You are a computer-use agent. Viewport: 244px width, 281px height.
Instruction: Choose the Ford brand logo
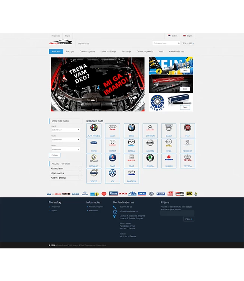pyautogui.click(x=94, y=143)
